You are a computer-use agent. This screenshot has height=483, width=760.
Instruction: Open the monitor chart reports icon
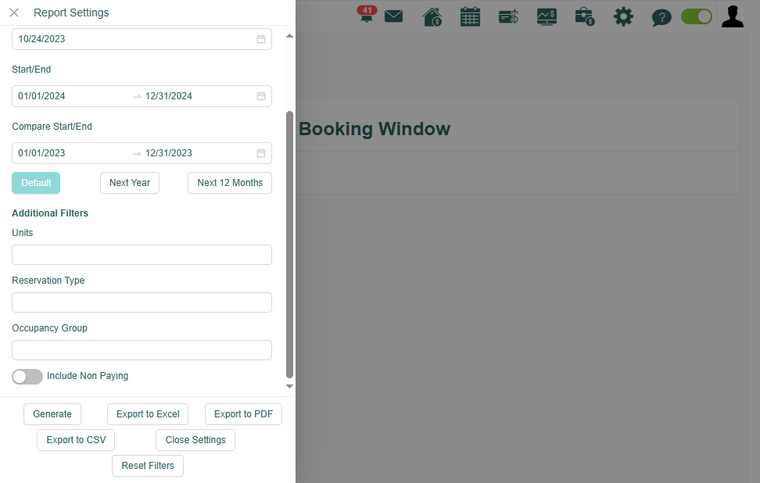(547, 17)
